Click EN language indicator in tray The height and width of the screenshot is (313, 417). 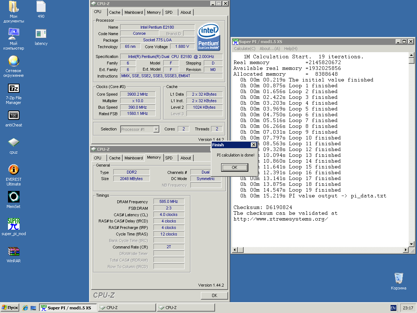click(x=393, y=308)
